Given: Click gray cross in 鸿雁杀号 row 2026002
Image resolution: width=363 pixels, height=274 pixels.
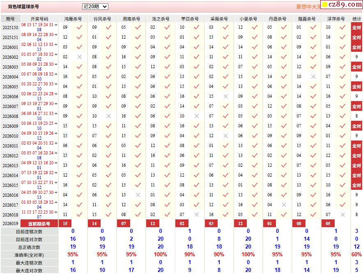Looking at the screenshot, I should [x=79, y=57].
